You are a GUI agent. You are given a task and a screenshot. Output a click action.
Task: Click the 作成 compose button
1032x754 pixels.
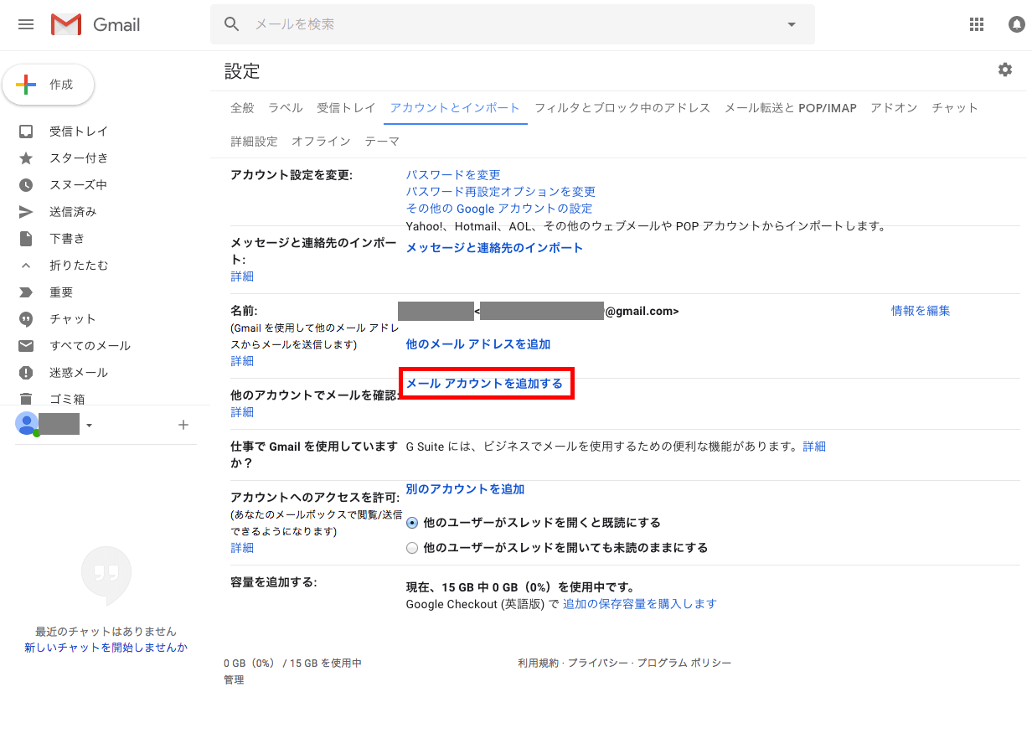pos(49,85)
